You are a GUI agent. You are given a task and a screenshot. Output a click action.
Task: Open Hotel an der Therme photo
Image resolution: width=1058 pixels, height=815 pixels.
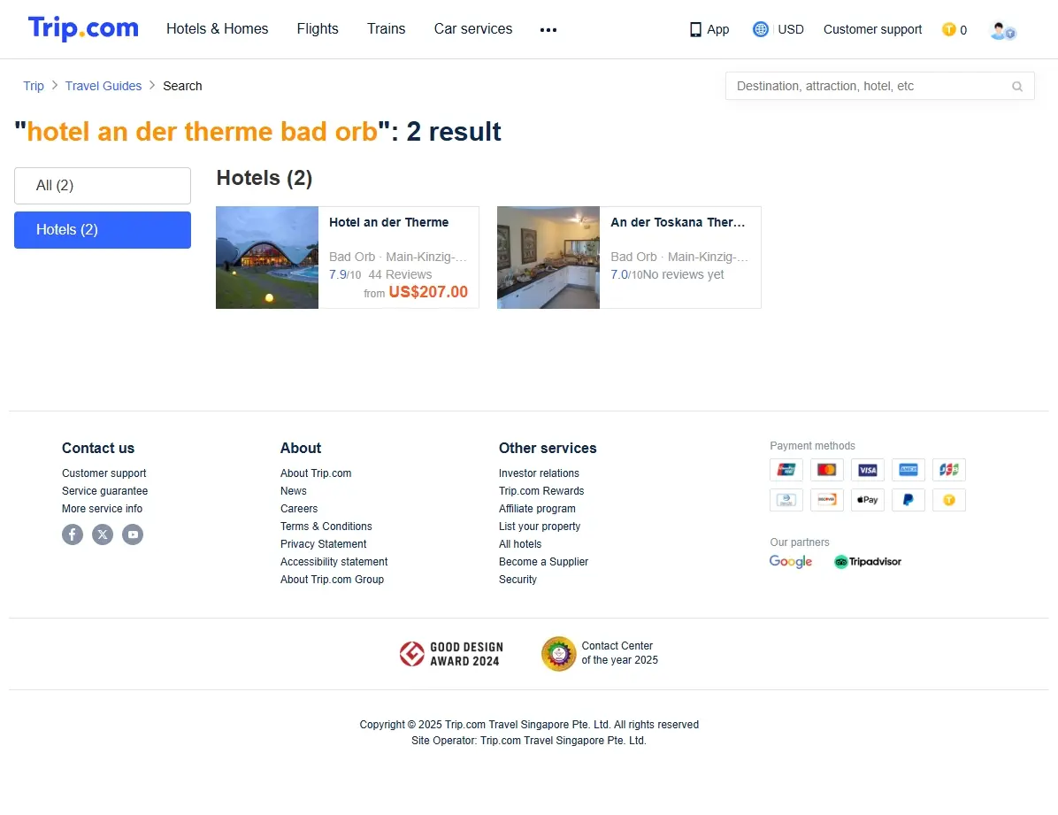click(267, 258)
